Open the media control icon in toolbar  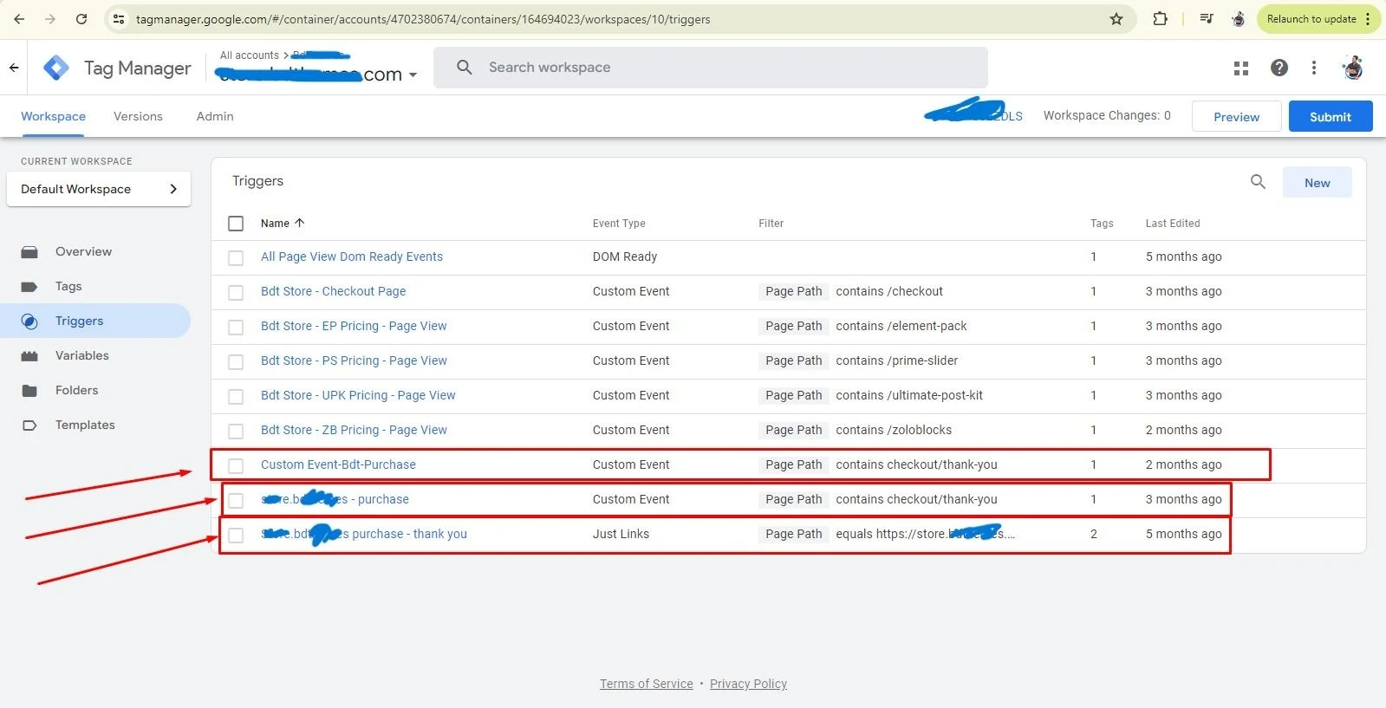coord(1206,18)
